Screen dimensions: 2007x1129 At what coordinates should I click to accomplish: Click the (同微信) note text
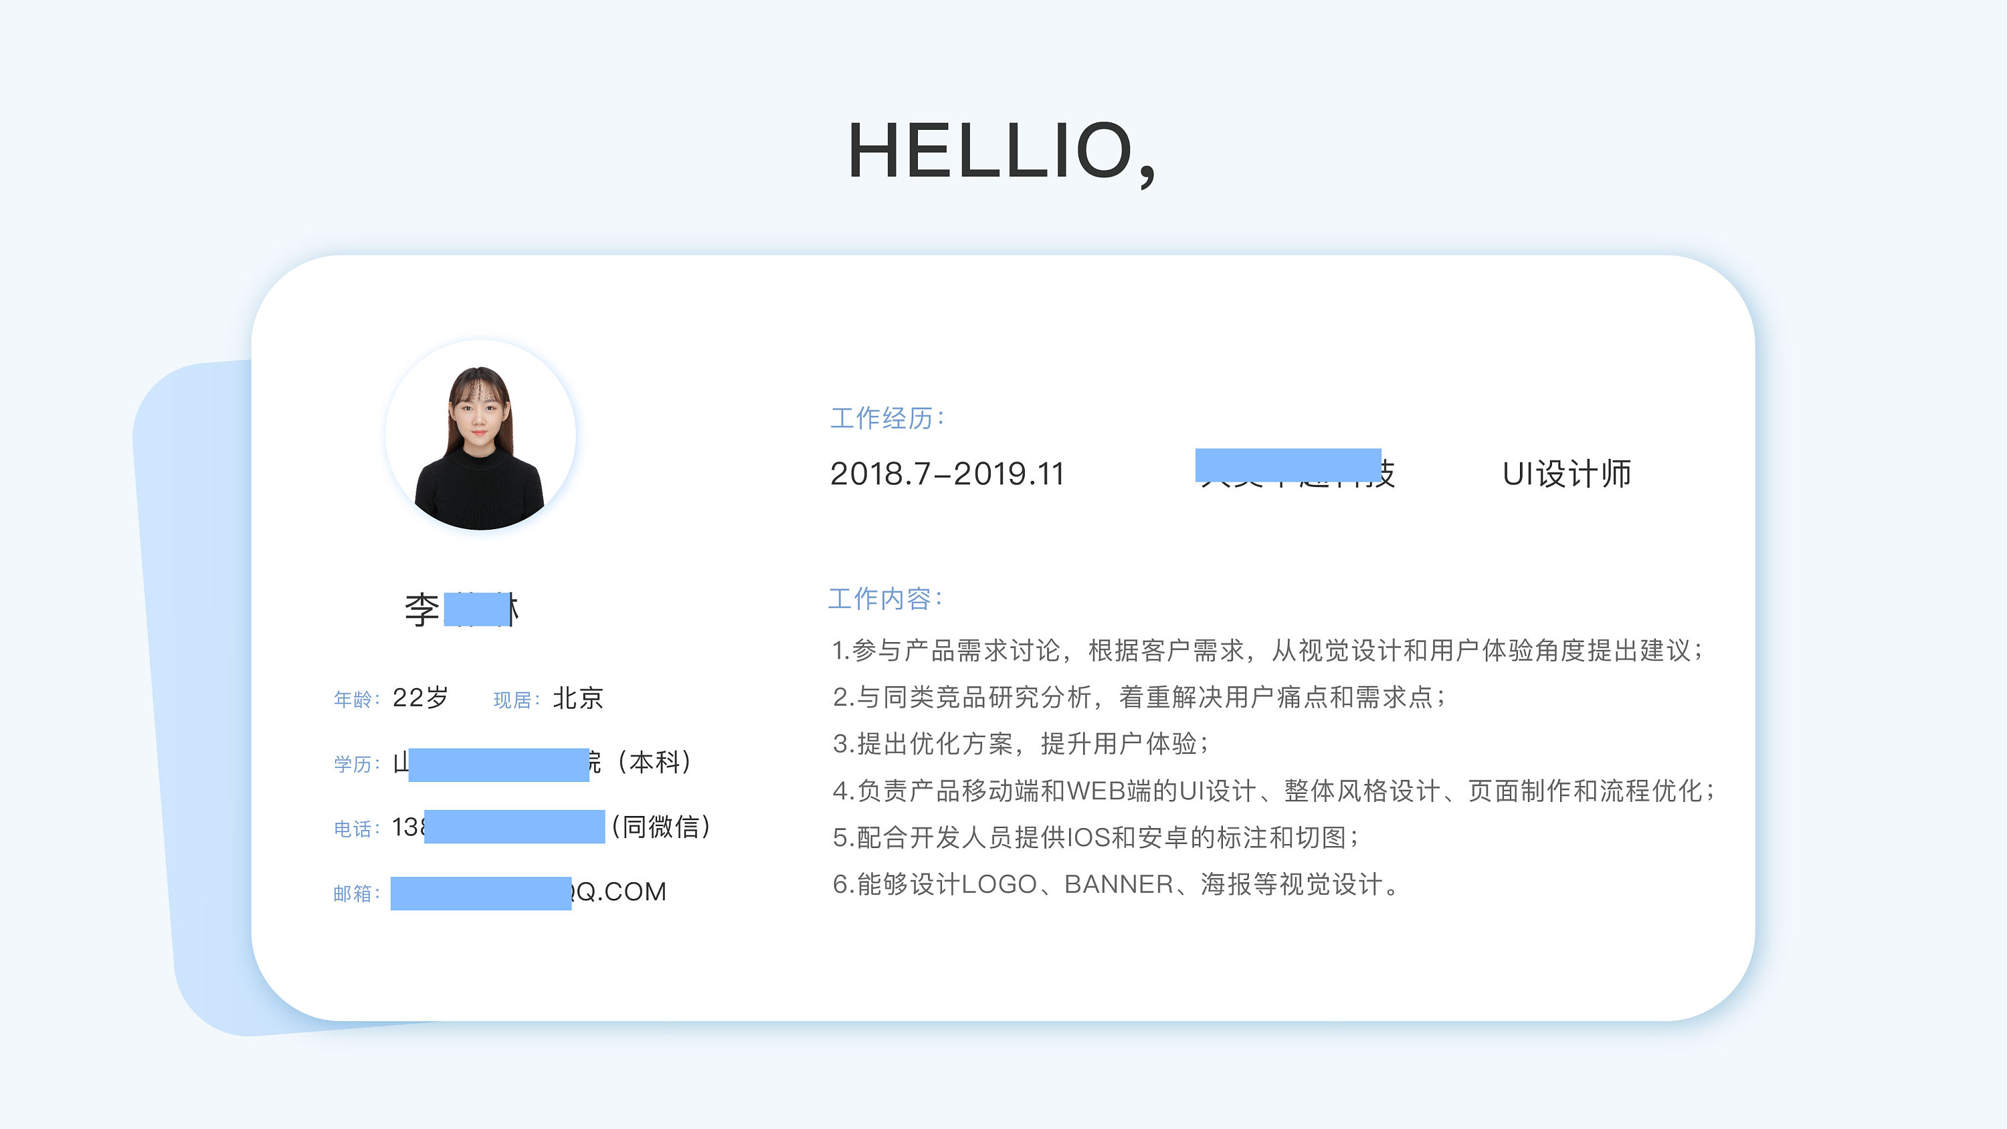pos(661,827)
